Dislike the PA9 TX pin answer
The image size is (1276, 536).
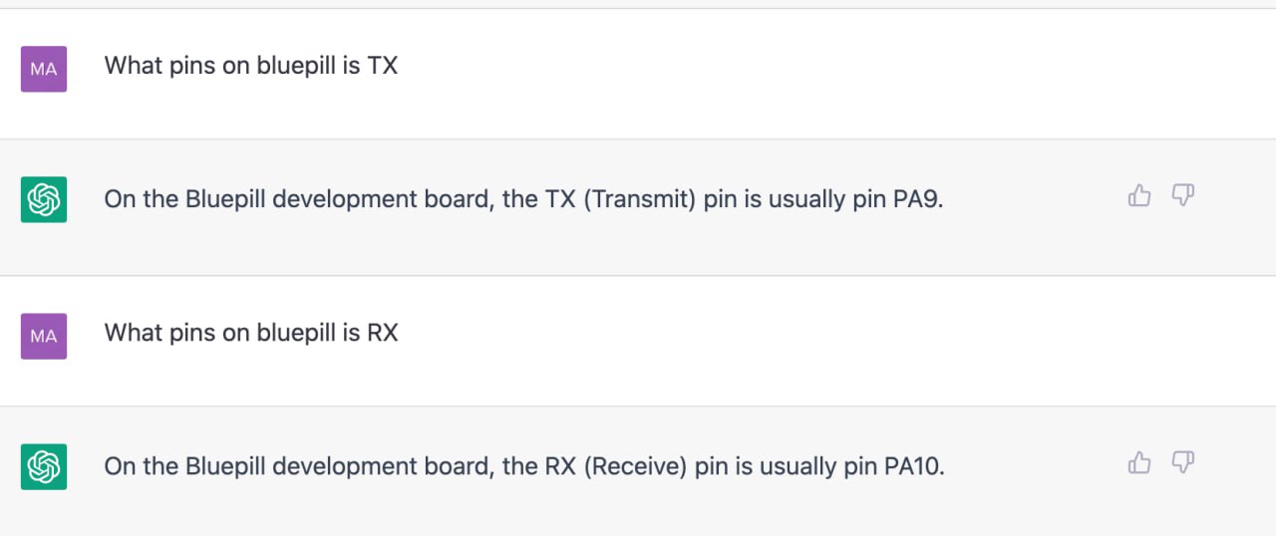[x=1182, y=196]
